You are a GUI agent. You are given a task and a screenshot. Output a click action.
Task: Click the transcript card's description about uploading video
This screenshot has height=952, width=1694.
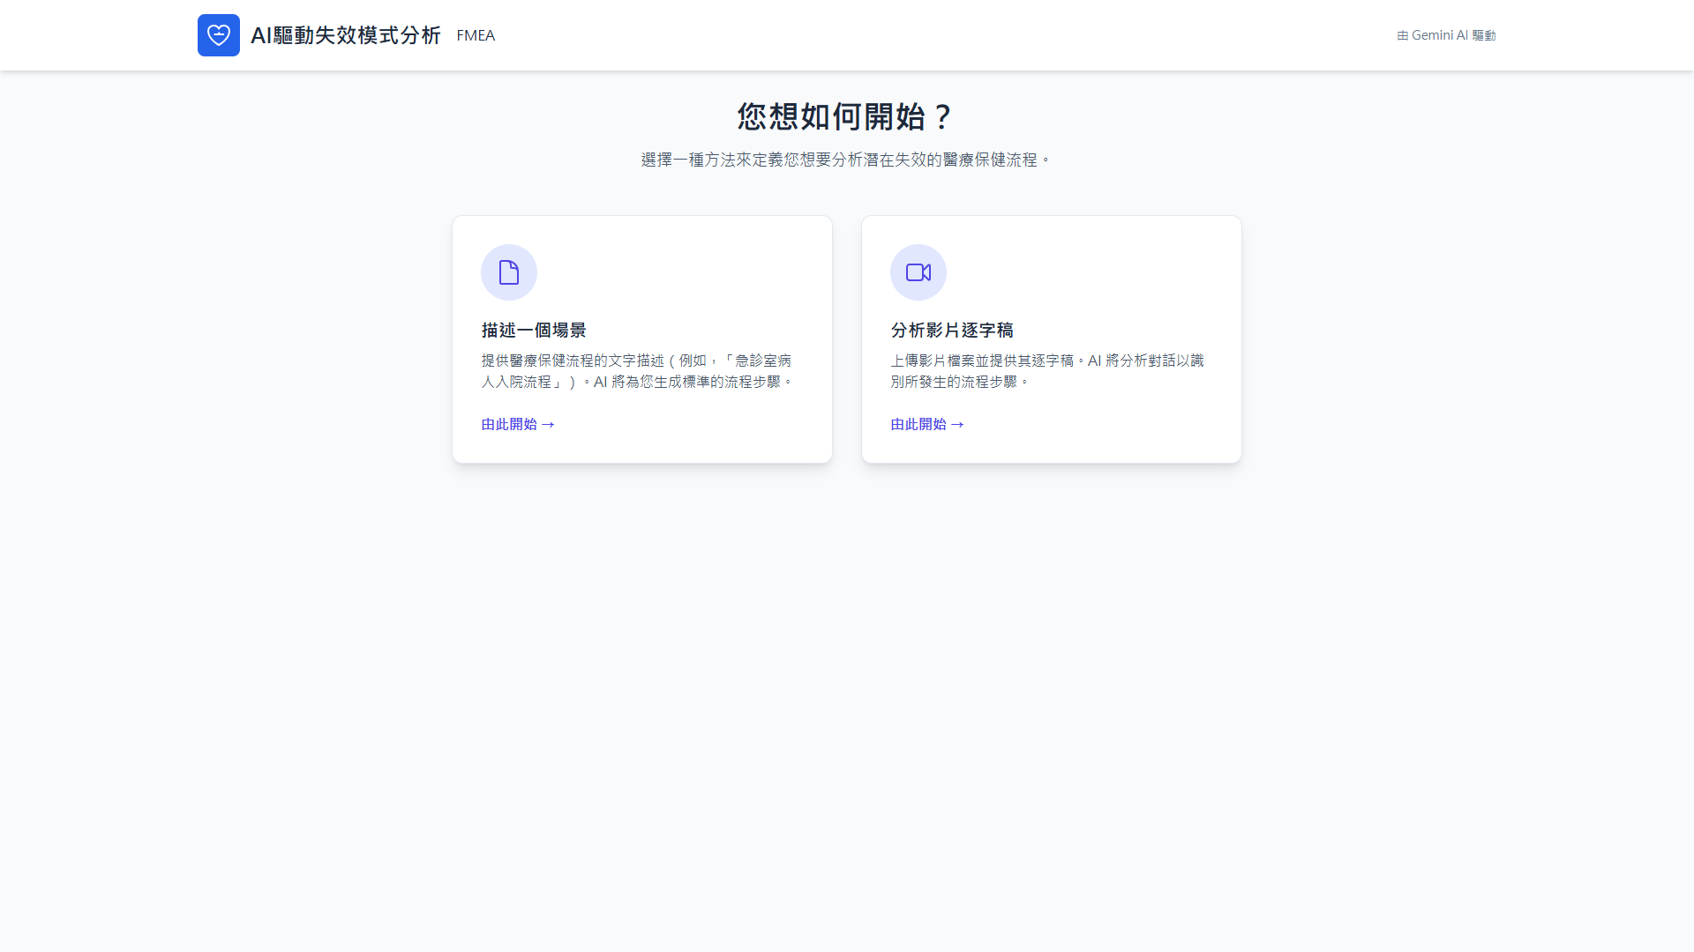1046,371
